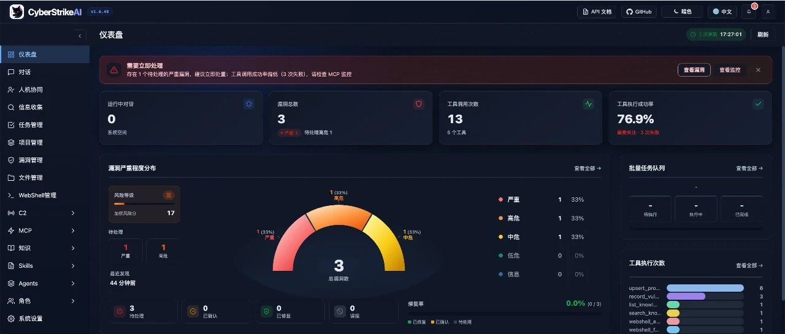Click the 执行中 queue counter box

click(696, 209)
